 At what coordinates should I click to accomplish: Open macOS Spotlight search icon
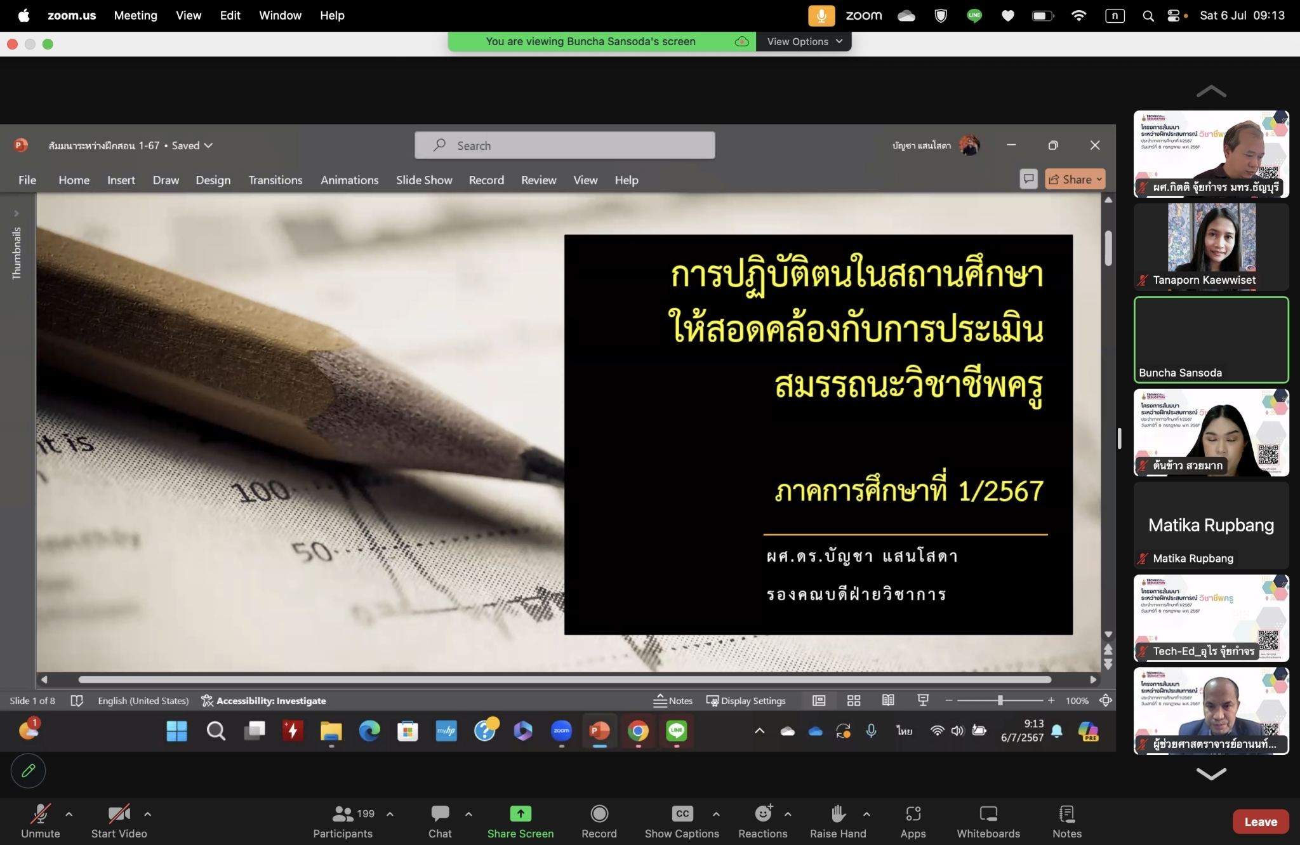pyautogui.click(x=1148, y=16)
